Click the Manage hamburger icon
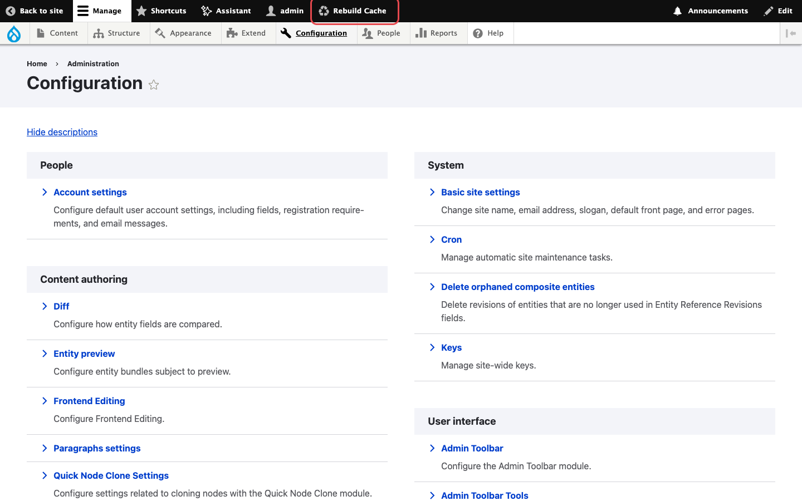This screenshot has width=802, height=501. (83, 11)
